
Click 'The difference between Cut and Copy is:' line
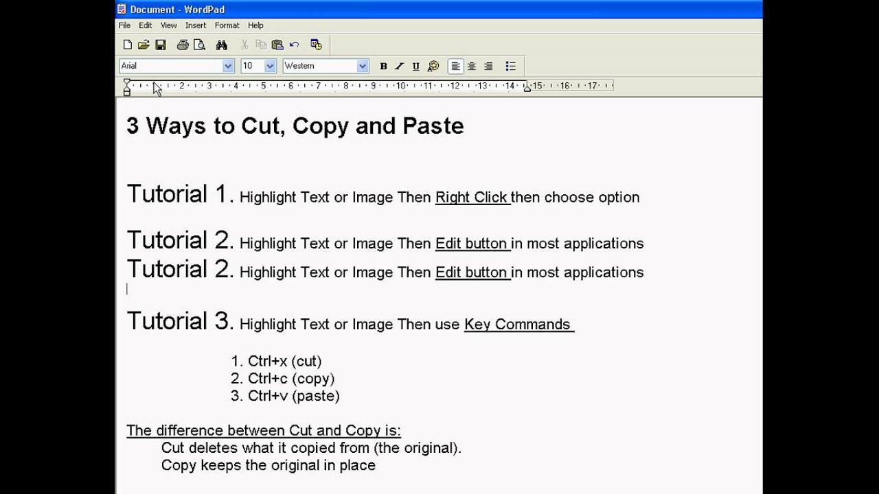pos(264,431)
